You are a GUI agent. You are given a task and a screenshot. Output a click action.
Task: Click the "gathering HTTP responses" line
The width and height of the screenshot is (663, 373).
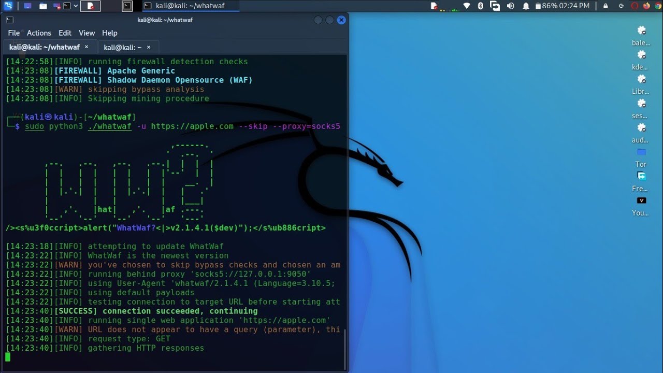tap(146, 348)
